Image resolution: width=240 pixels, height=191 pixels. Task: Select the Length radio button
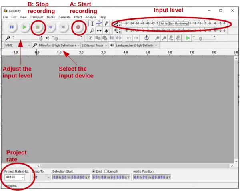(106, 171)
